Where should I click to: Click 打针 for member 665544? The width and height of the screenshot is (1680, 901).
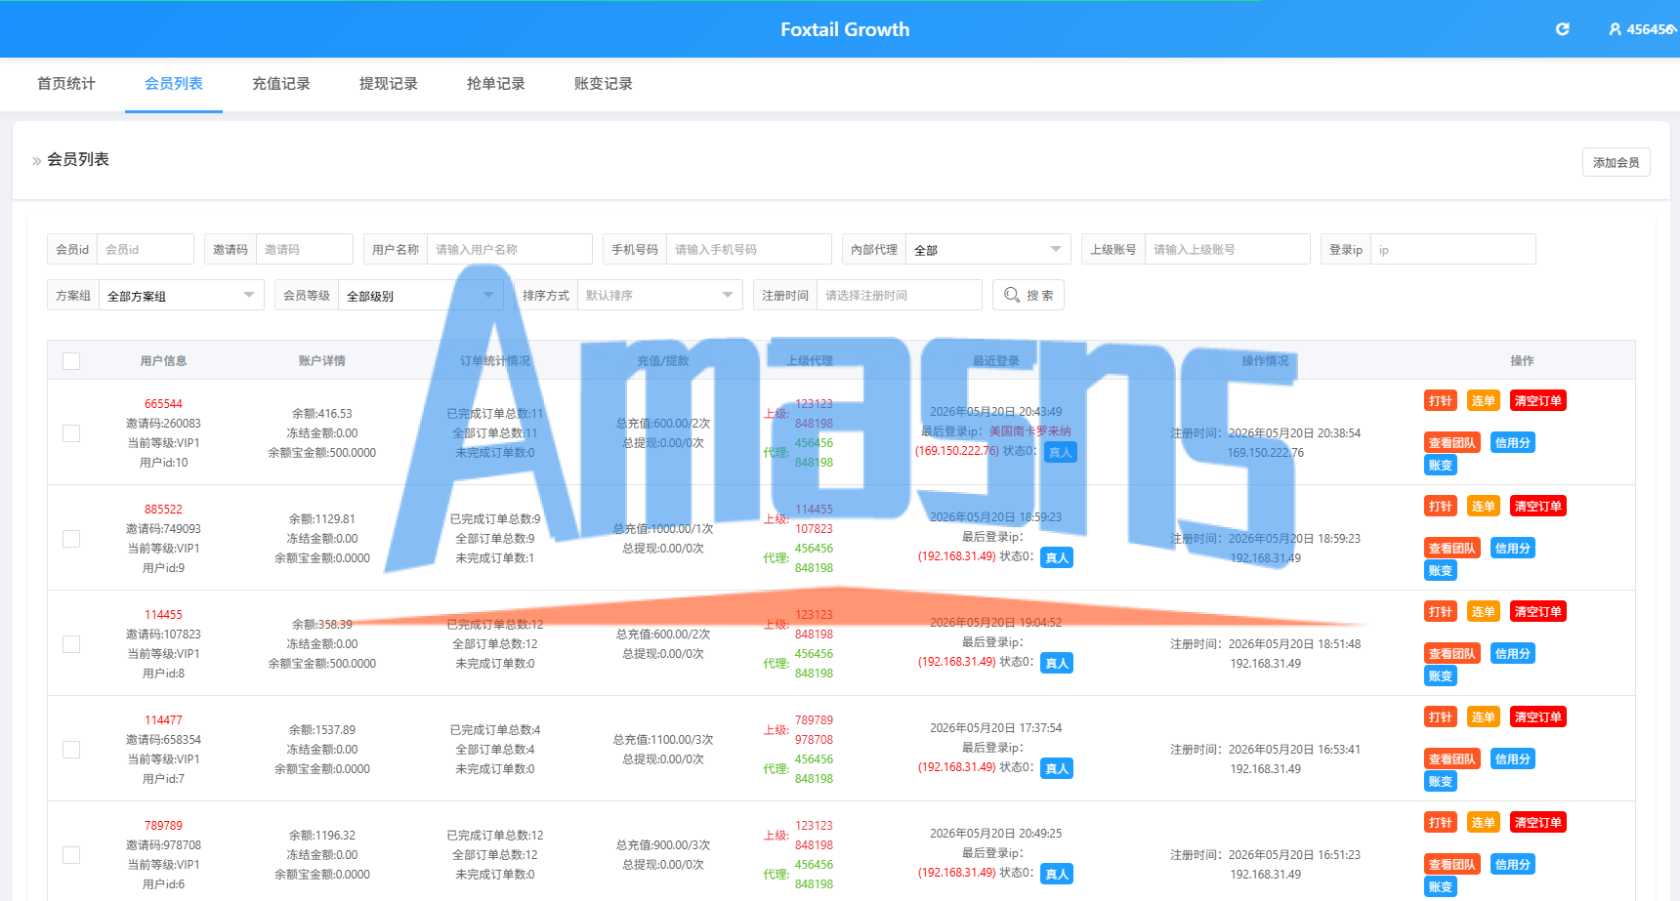1440,401
